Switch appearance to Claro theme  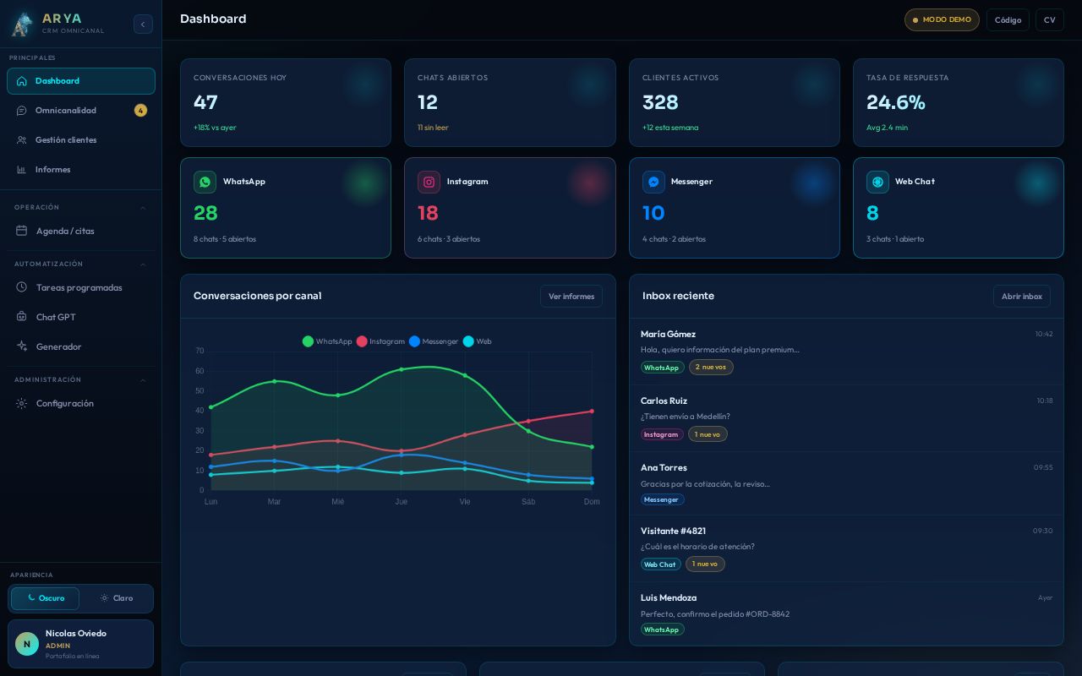click(116, 598)
